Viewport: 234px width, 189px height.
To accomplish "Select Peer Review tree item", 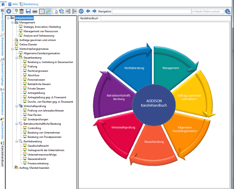I will tap(35, 115).
